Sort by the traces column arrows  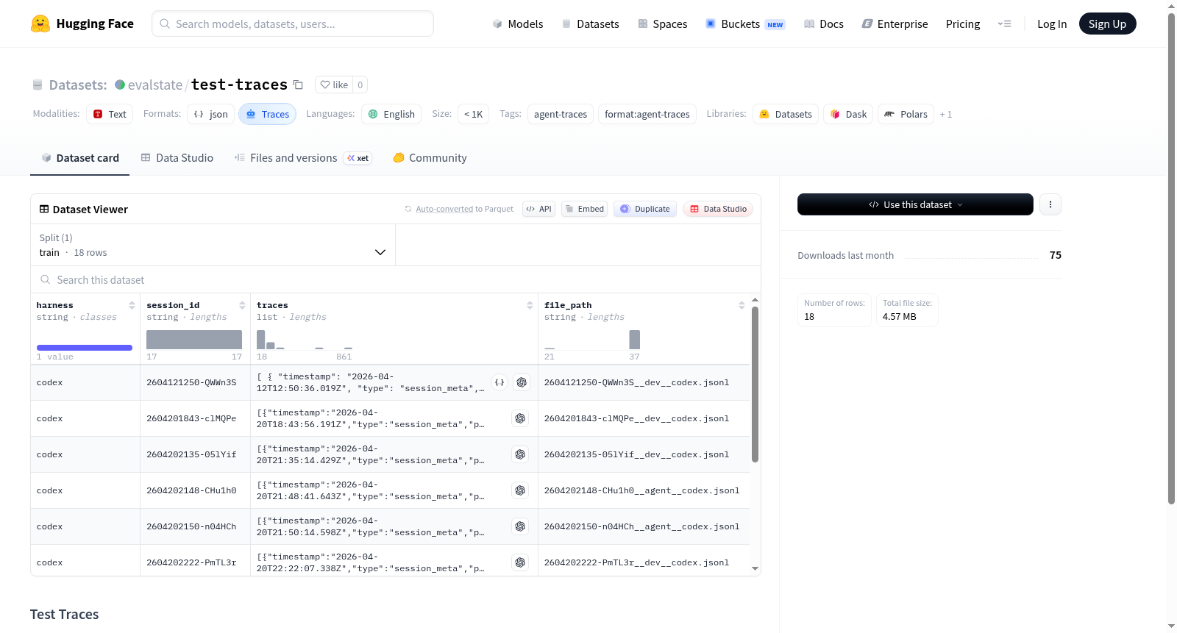(x=530, y=305)
